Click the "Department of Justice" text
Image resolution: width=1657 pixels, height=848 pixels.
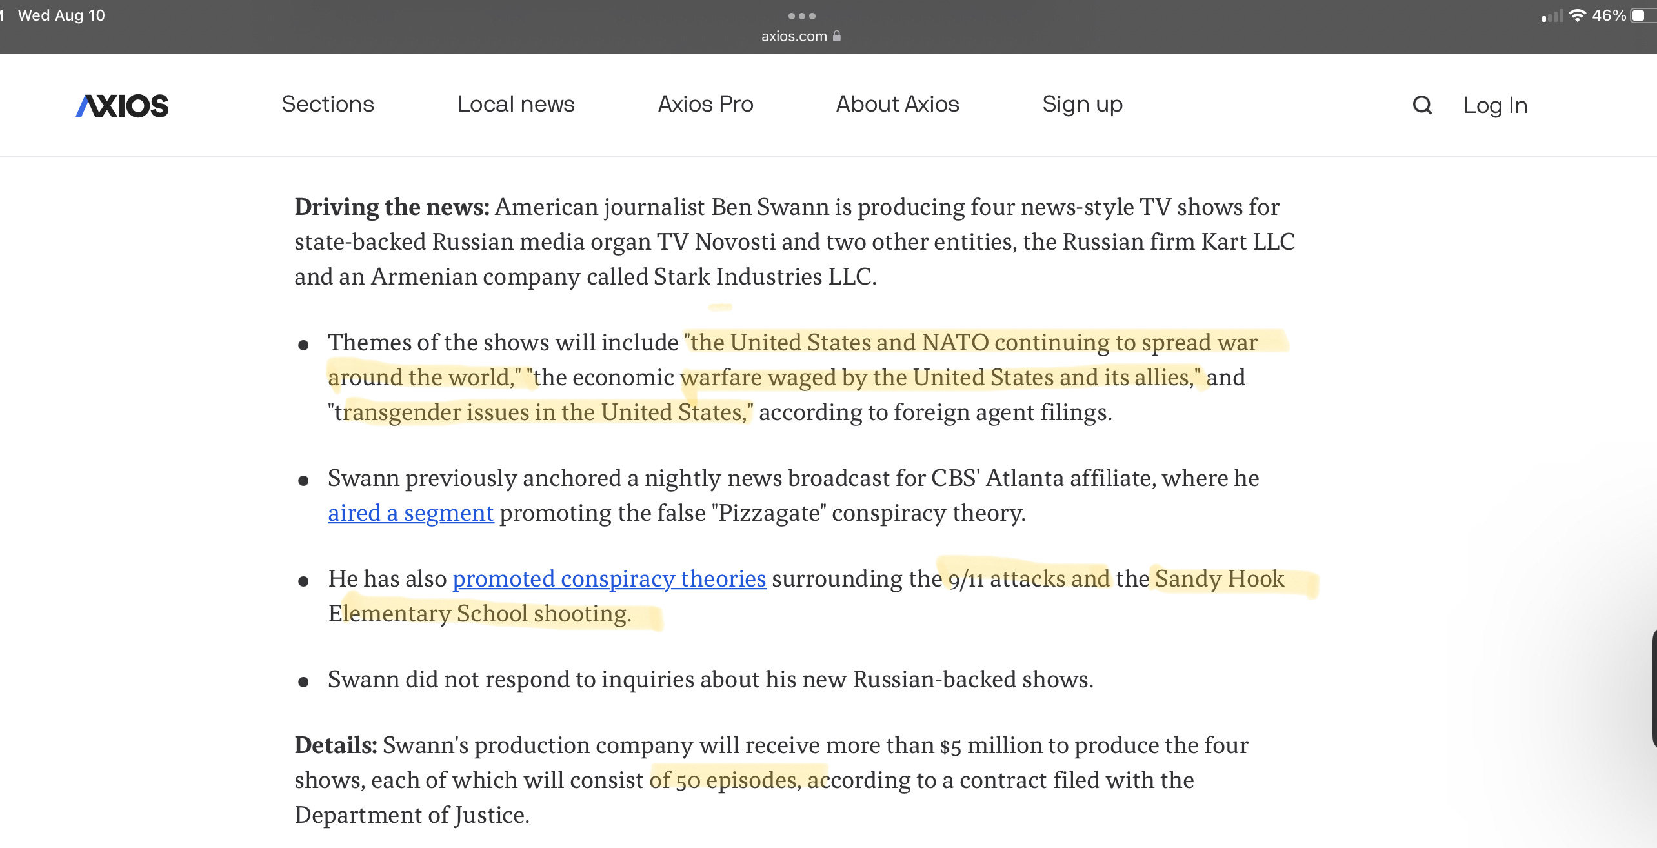[x=410, y=815]
